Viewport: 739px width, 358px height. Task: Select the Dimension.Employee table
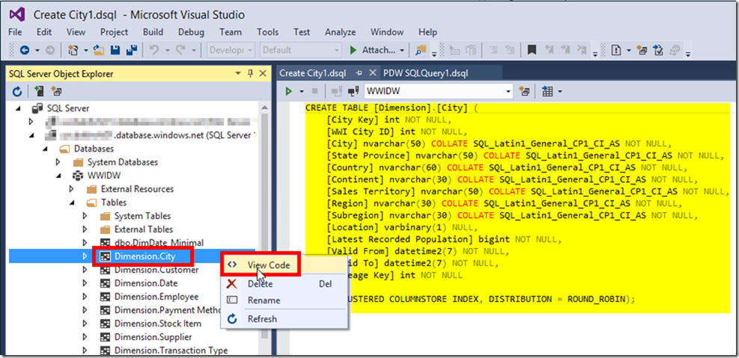click(x=156, y=297)
